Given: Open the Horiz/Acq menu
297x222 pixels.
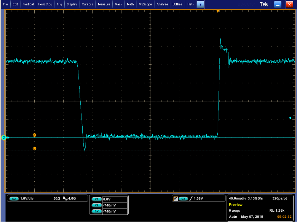Looking at the screenshot, I should 45,4.
